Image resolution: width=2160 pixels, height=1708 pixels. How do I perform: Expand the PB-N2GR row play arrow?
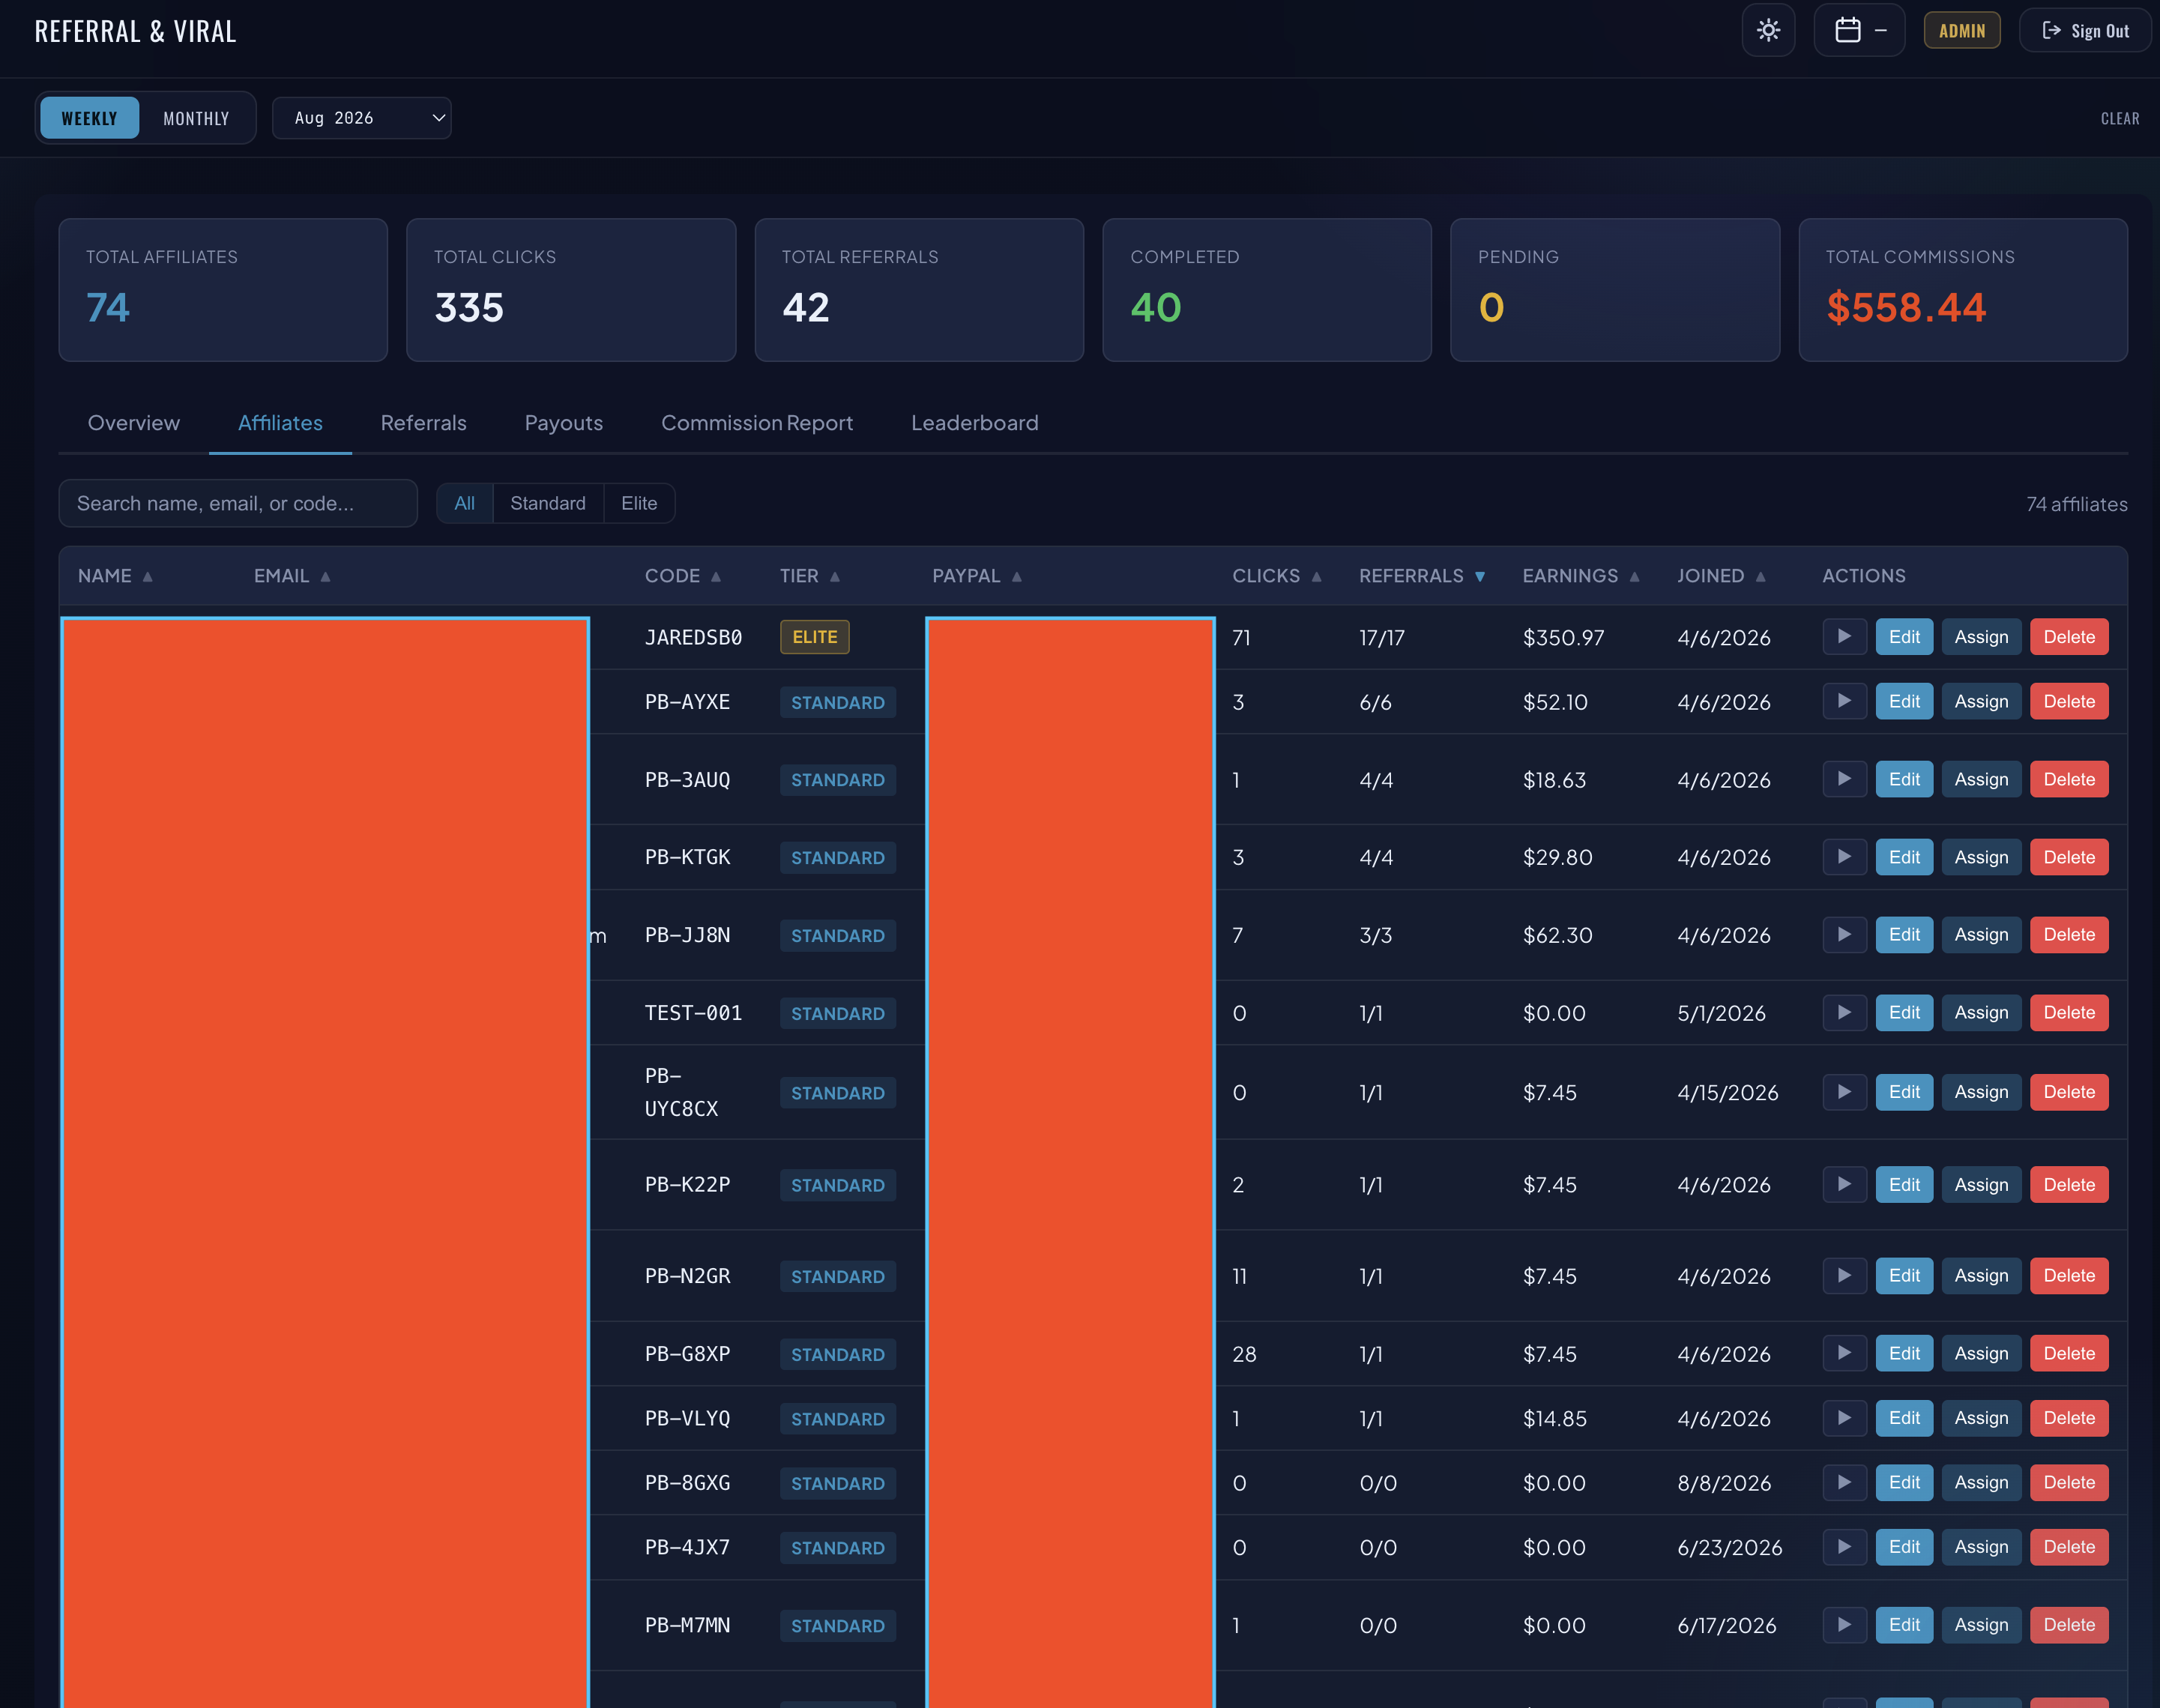1844,1276
